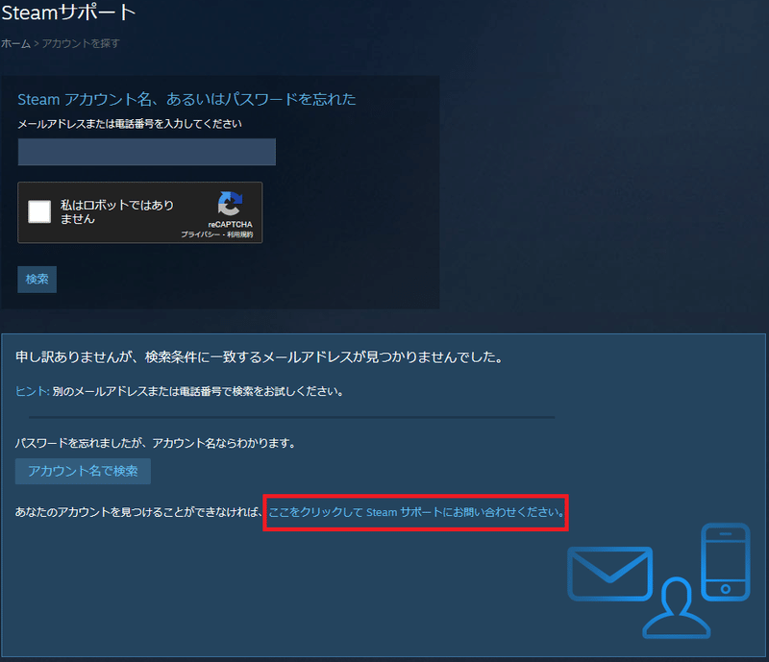The height and width of the screenshot is (662, 769).
Task: Click the アカウント名で検索 button
Action: tap(83, 472)
